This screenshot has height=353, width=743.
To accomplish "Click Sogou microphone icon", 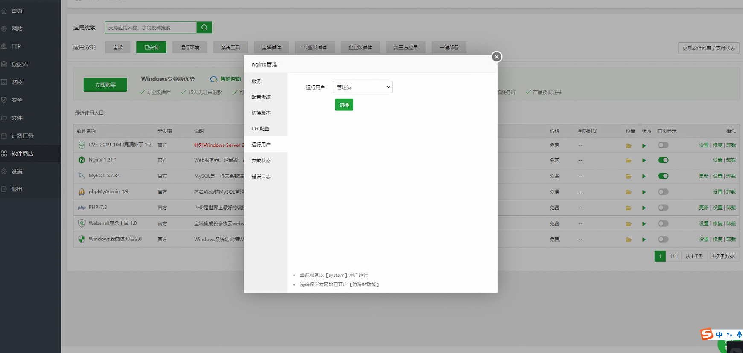I will pyautogui.click(x=739, y=335).
